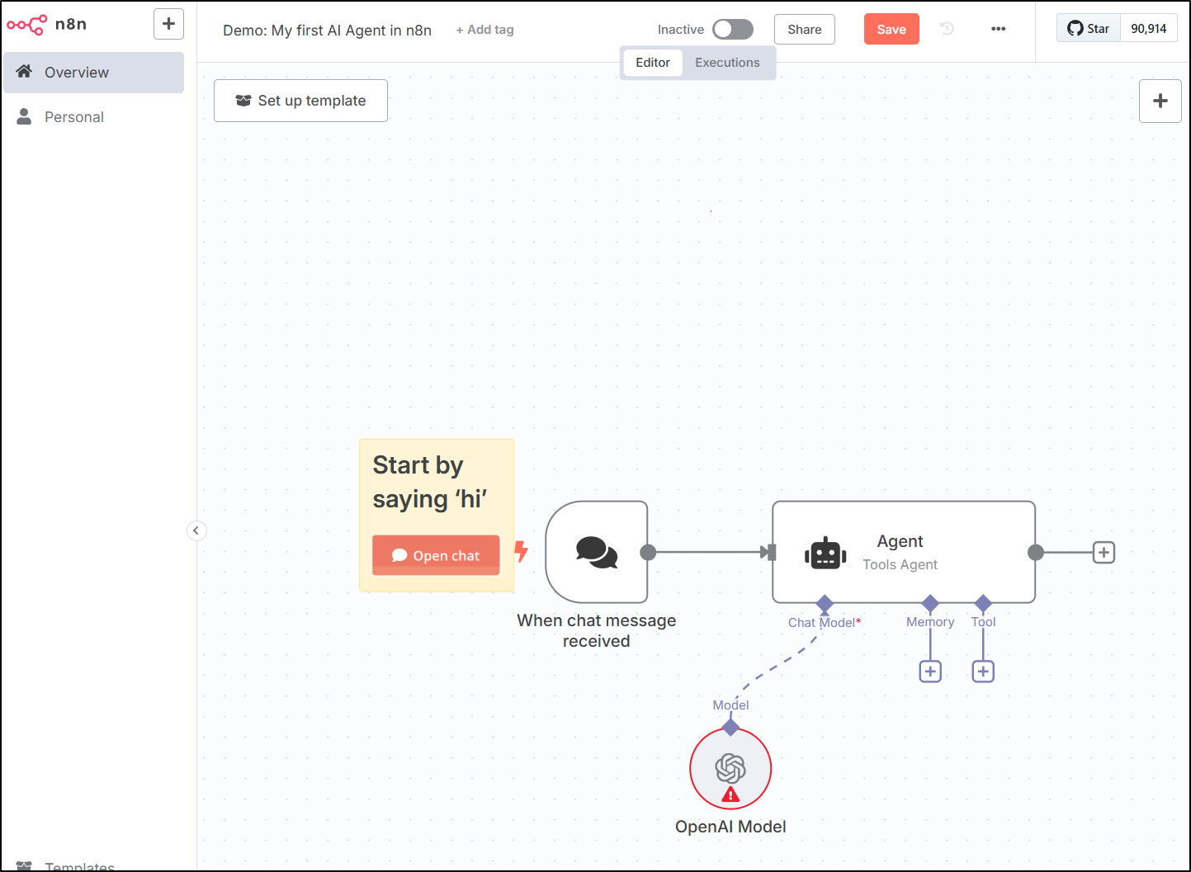This screenshot has width=1191, height=872.
Task: Click the Open chat button
Action: pyautogui.click(x=436, y=555)
